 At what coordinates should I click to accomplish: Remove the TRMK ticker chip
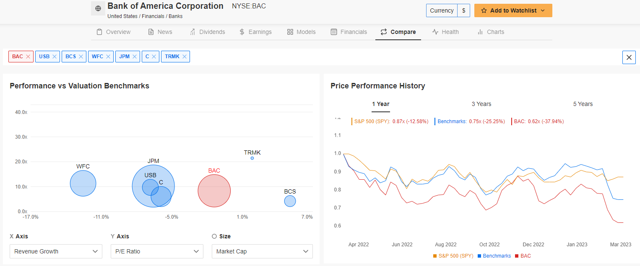[x=185, y=57]
